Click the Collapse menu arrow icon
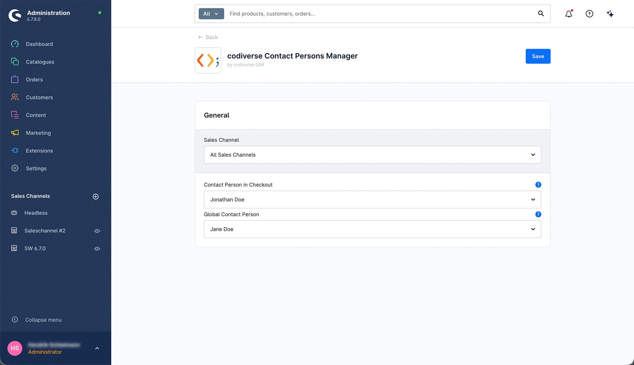Screen dimensions: 634x365 [15, 319]
